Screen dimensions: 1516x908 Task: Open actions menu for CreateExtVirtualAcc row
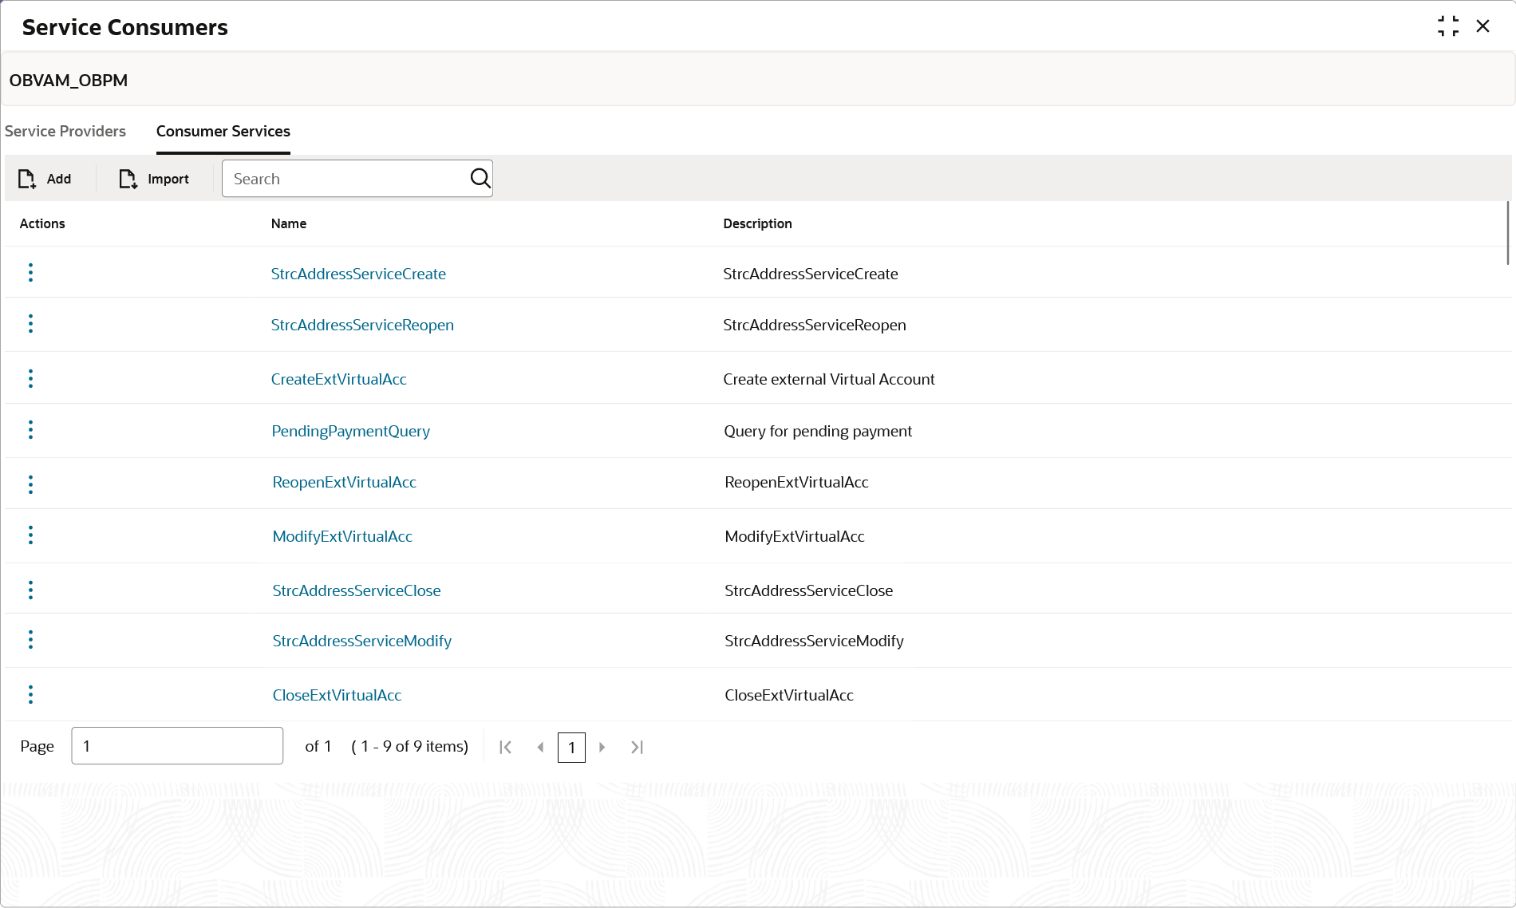click(x=30, y=379)
